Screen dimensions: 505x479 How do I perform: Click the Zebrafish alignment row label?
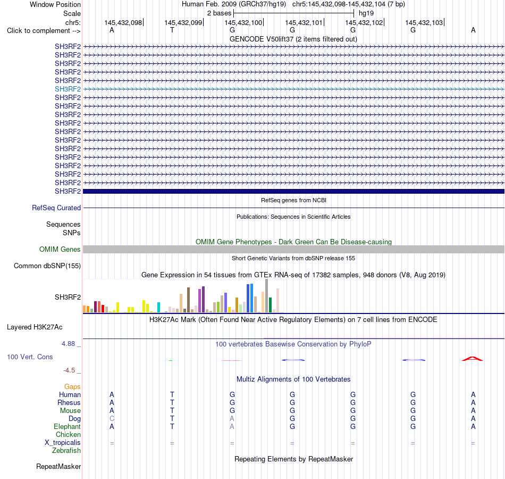click(x=66, y=450)
